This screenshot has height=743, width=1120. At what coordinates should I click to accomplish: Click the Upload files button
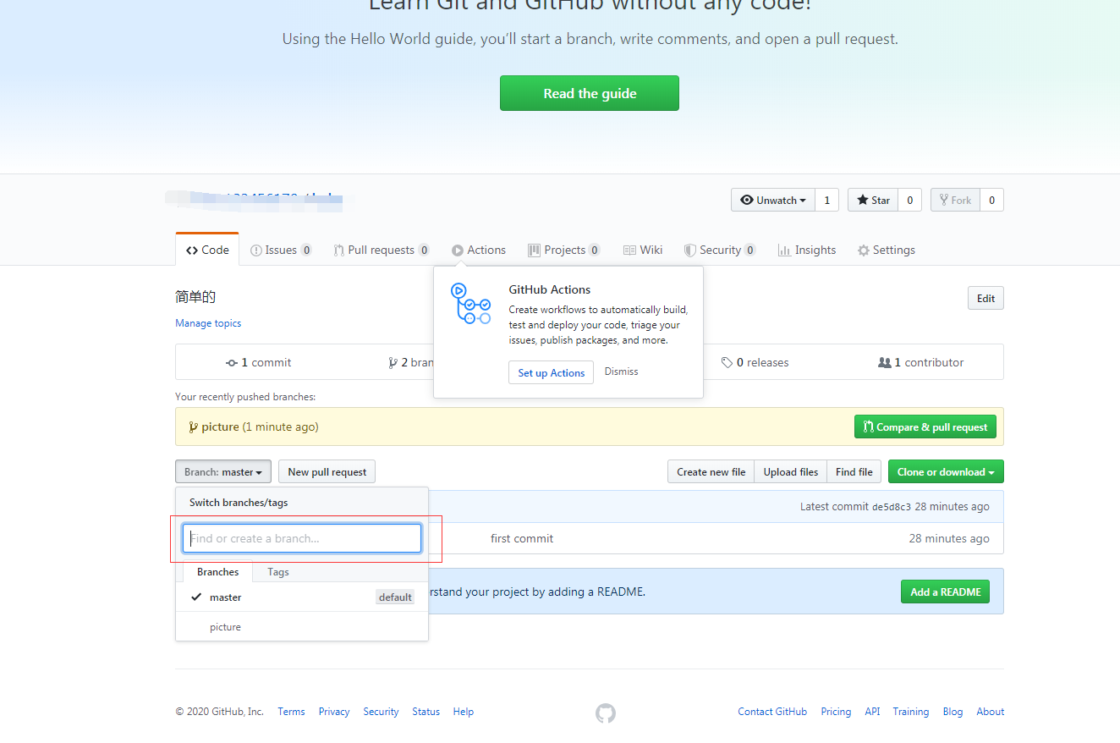(x=791, y=472)
